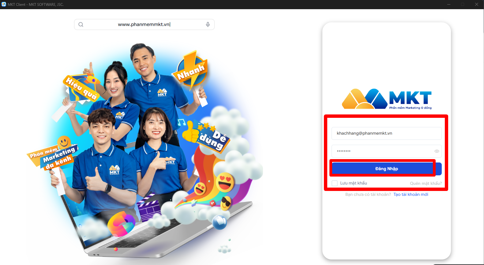Click the Bạn chưa có tài khoản? text
This screenshot has height=265, width=484.
[x=368, y=194]
